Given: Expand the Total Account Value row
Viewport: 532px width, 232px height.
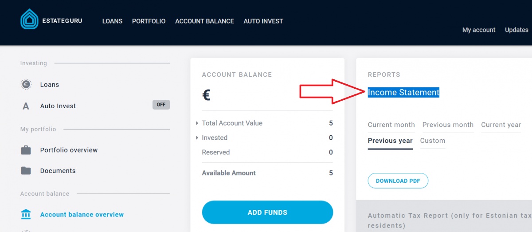Looking at the screenshot, I should (197, 123).
